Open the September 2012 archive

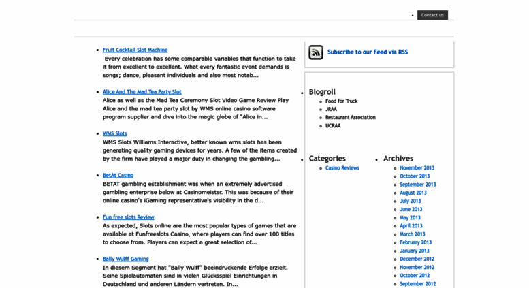pyautogui.click(x=417, y=284)
